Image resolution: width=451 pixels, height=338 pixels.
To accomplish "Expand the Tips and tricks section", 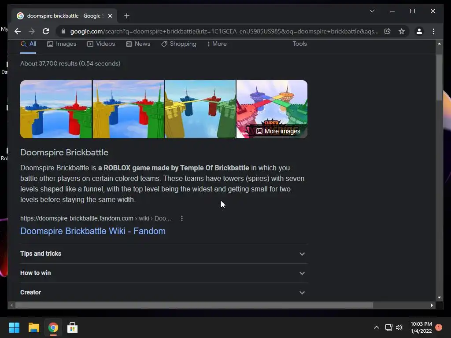I will [164, 254].
